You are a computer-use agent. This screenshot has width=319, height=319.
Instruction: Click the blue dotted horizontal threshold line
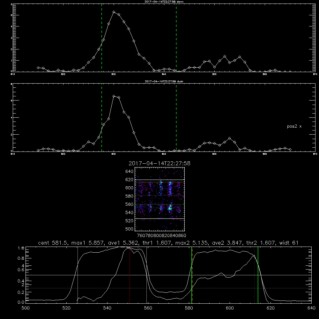pyautogui.click(x=168, y=288)
